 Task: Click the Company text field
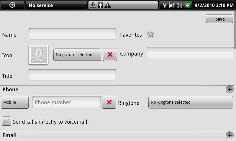click(190, 53)
